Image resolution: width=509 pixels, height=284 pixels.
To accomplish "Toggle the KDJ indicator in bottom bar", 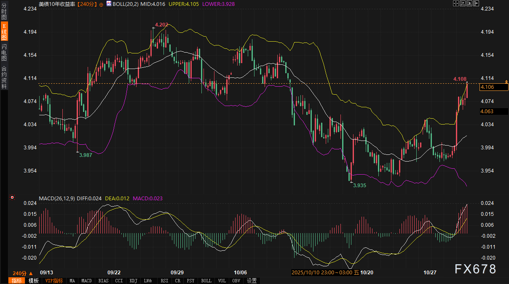I will pos(133,281).
